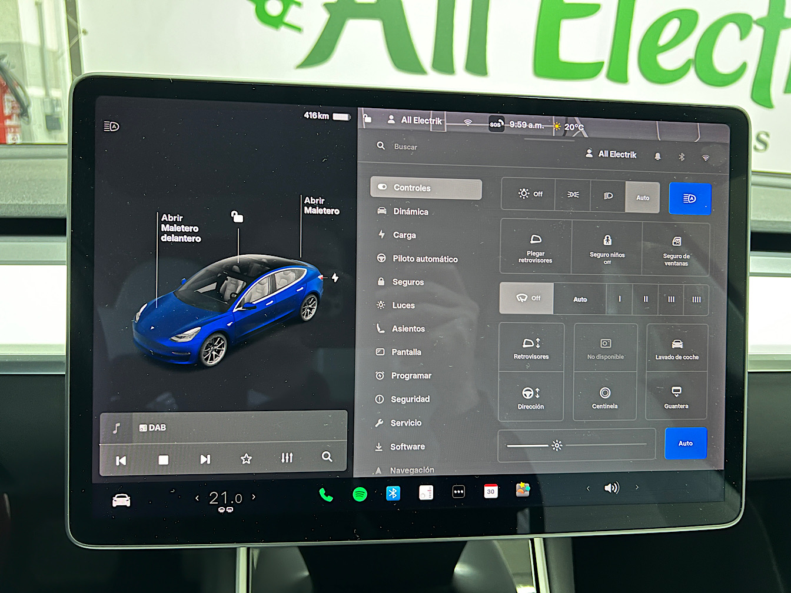791x593 pixels.
Task: Open the Luces menu
Action: pos(403,305)
